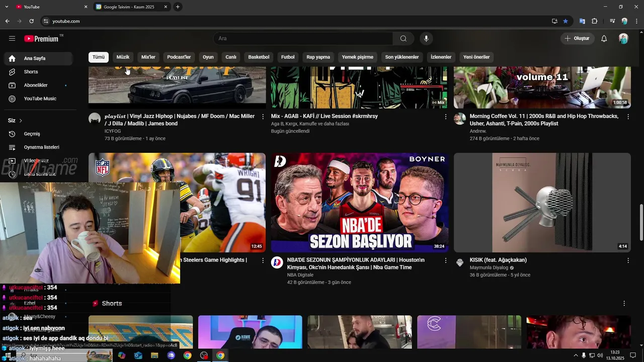Focus the Ara search field
Viewport: 644px width, 362px height.
point(303,38)
